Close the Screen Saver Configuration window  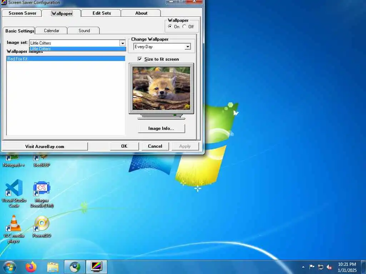click(x=194, y=2)
